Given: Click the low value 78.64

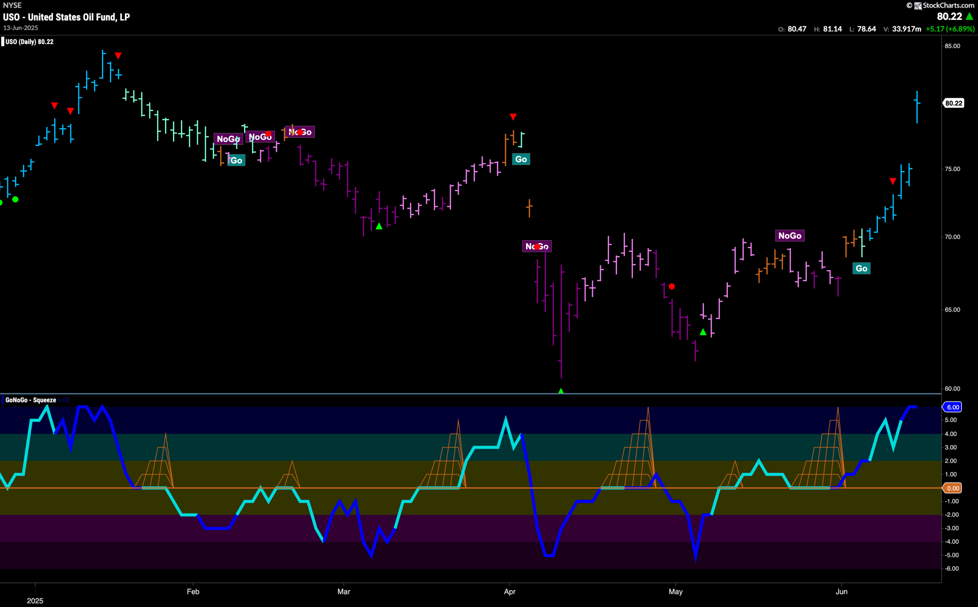Looking at the screenshot, I should pos(866,29).
